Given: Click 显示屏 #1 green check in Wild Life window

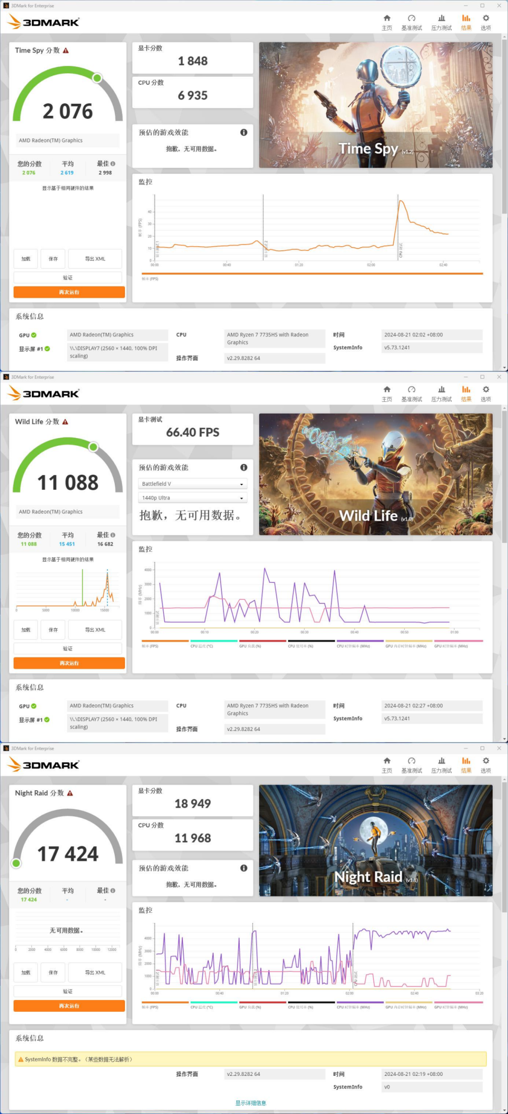Looking at the screenshot, I should click(x=47, y=720).
